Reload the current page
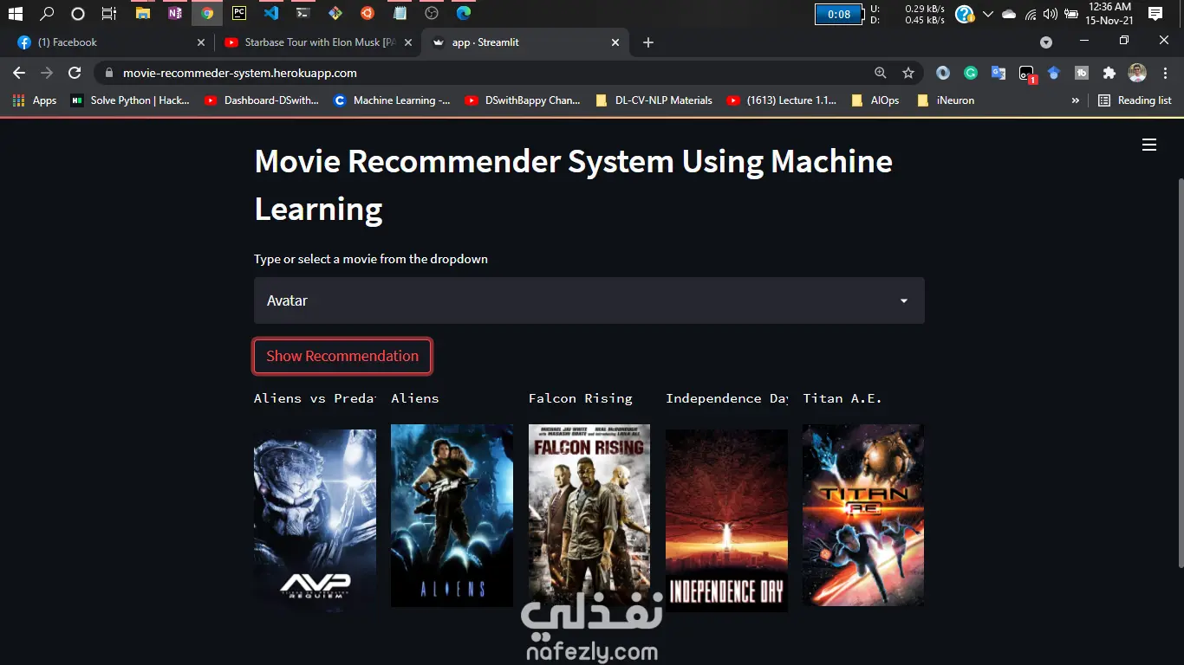Screen dimensions: 1184x665 [75, 73]
